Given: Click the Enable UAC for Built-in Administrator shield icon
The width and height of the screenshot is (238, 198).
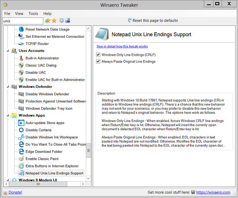Looking at the screenshot, I should pos(21,80).
